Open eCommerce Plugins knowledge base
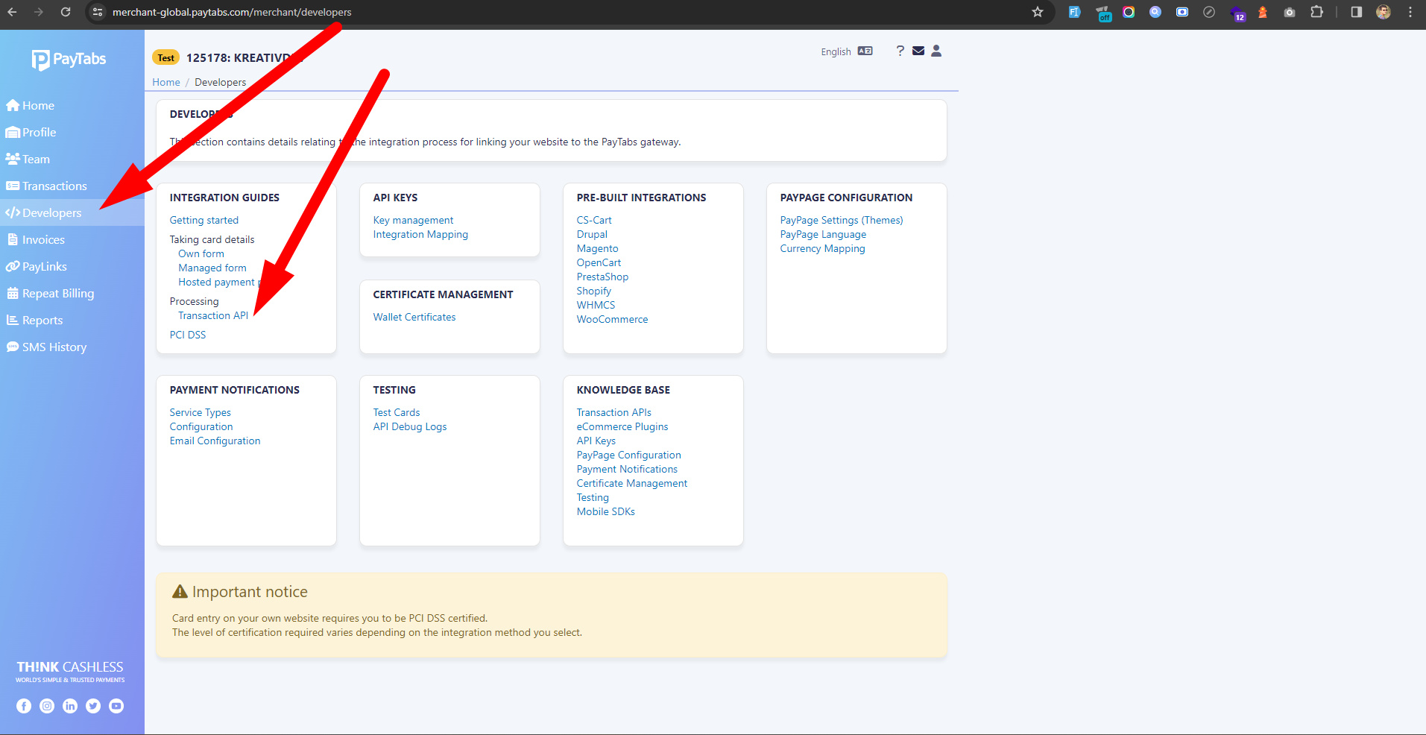Viewport: 1426px width, 735px height. tap(622, 426)
